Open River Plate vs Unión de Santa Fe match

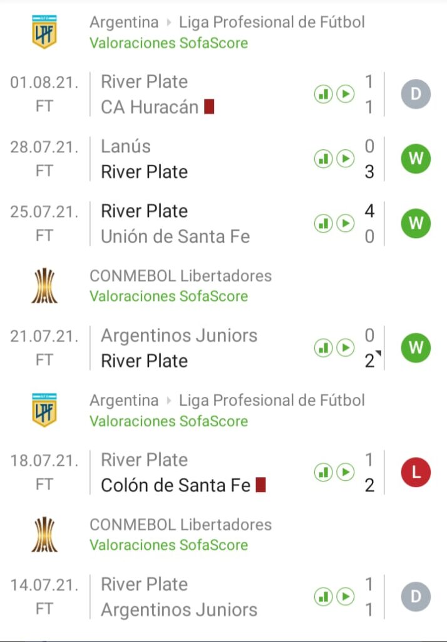(x=175, y=223)
